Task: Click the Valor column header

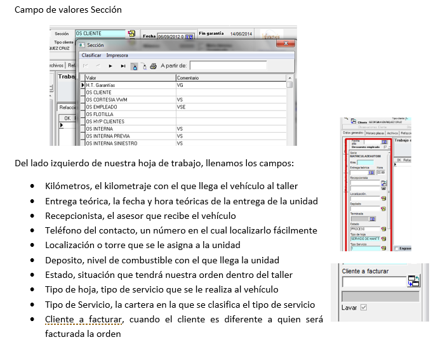Action: (x=131, y=78)
